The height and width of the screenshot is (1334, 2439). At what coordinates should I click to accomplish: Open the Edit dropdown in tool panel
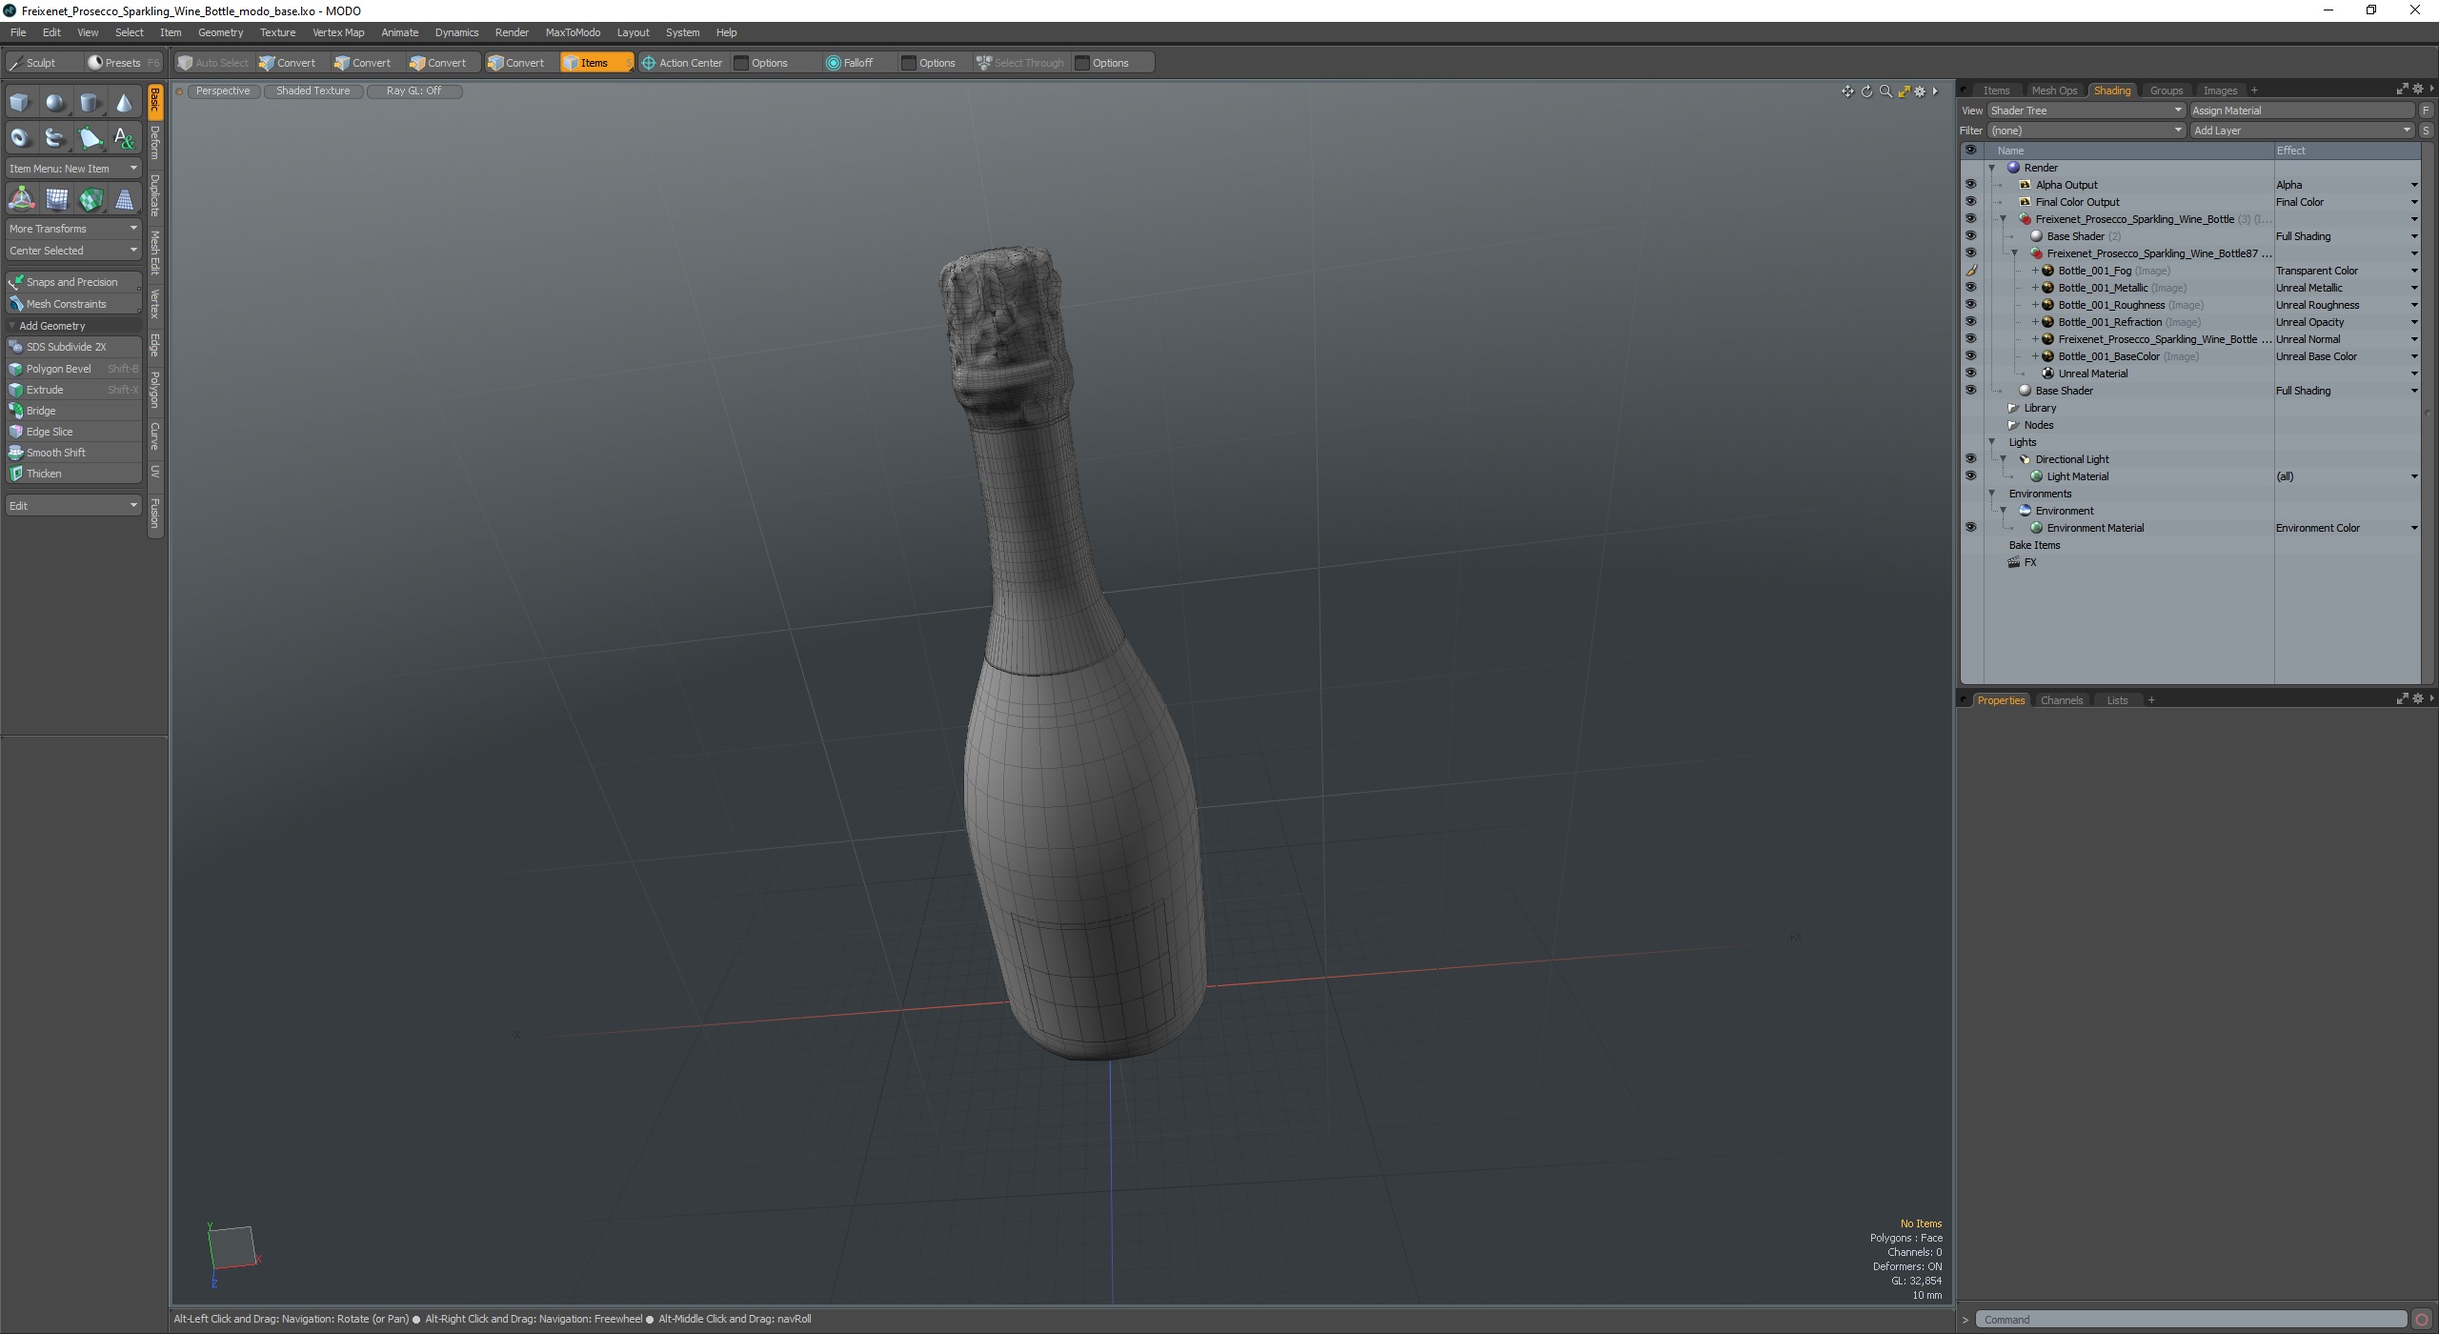pos(73,505)
